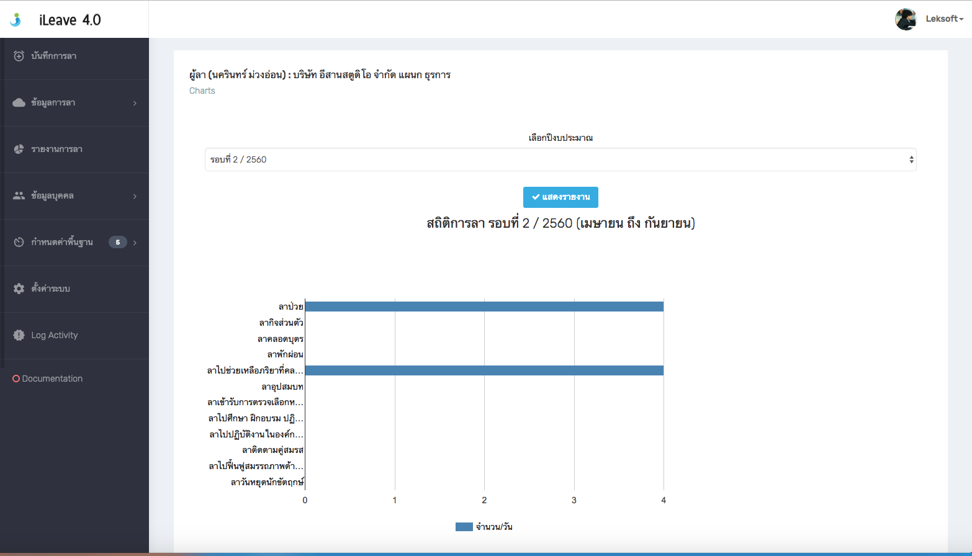Click the Log Activity badge icon
972x556 pixels.
(19, 335)
